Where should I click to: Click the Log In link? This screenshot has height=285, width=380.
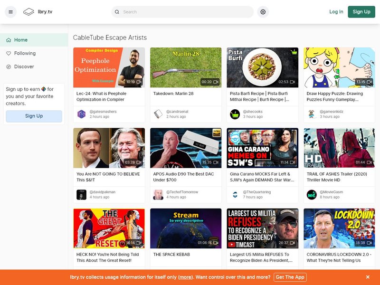(336, 12)
